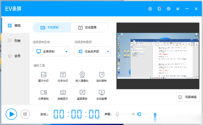Open the mobile device notification icon
Image resolution: width=203 pixels, height=125 pixels.
tap(159, 9)
